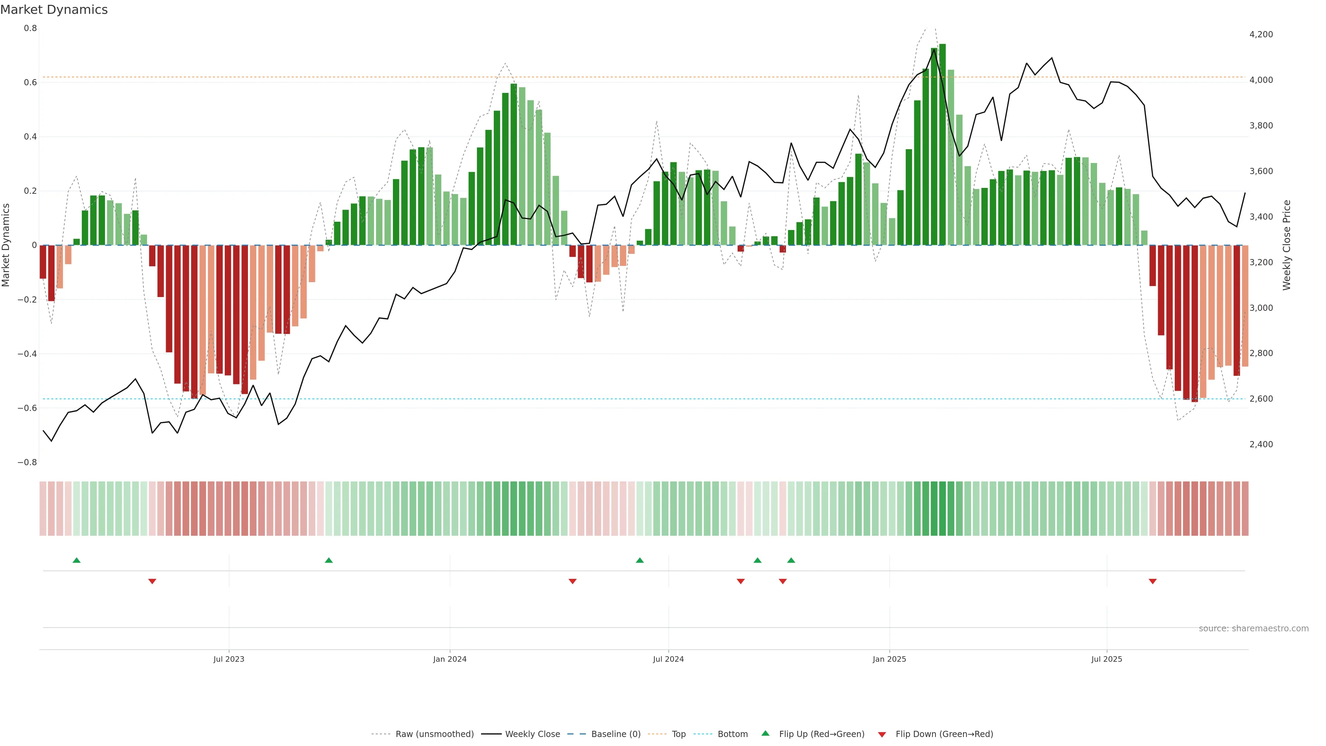Click green triangle icon in Flip Up legend
Viewport: 1326px width, 746px height.
pyautogui.click(x=766, y=733)
